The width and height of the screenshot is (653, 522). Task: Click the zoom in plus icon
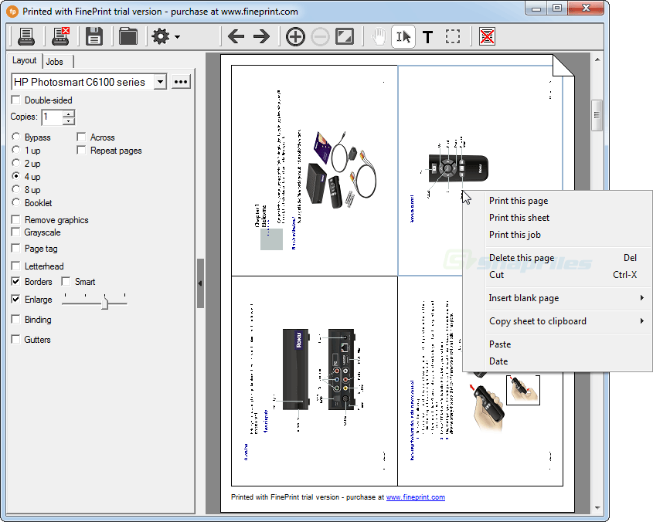(x=295, y=36)
